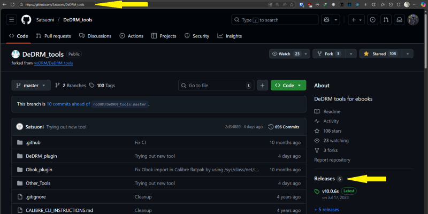Expand the star lists dropdown arrow
This screenshot has height=214, width=428.
[409, 54]
